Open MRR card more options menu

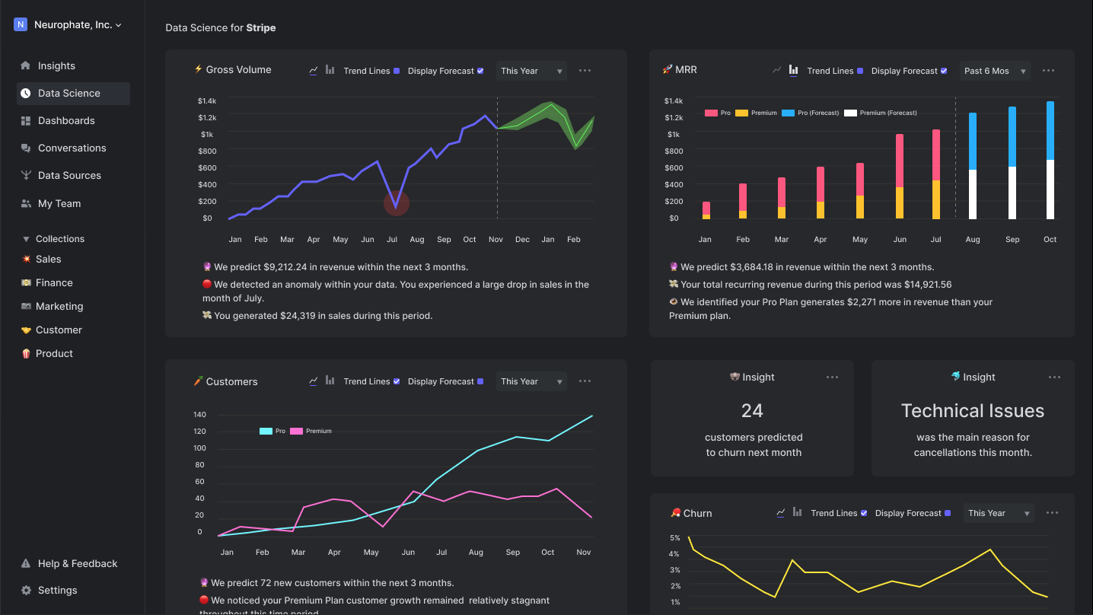coord(1048,70)
